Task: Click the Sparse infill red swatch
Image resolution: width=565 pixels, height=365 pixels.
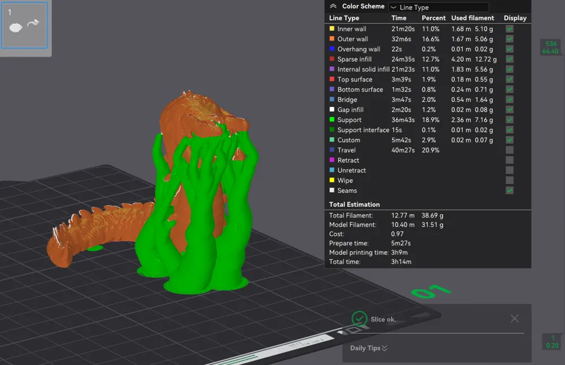Action: point(332,59)
